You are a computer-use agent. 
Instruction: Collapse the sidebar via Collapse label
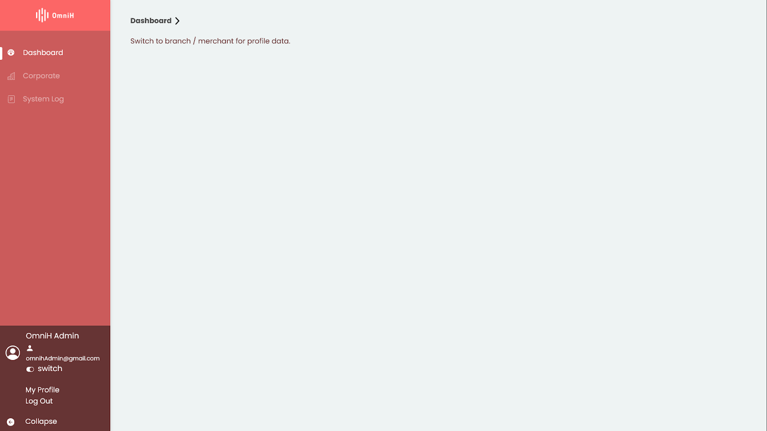(x=41, y=421)
